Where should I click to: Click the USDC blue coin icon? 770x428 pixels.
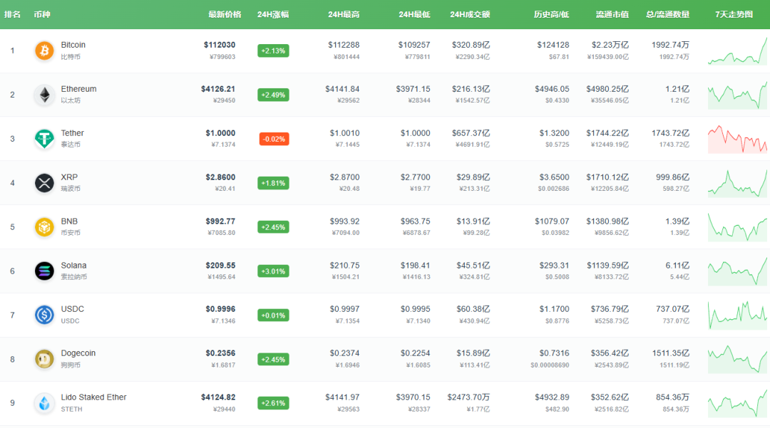point(44,315)
